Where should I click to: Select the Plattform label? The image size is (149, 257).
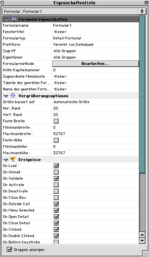[12, 45]
